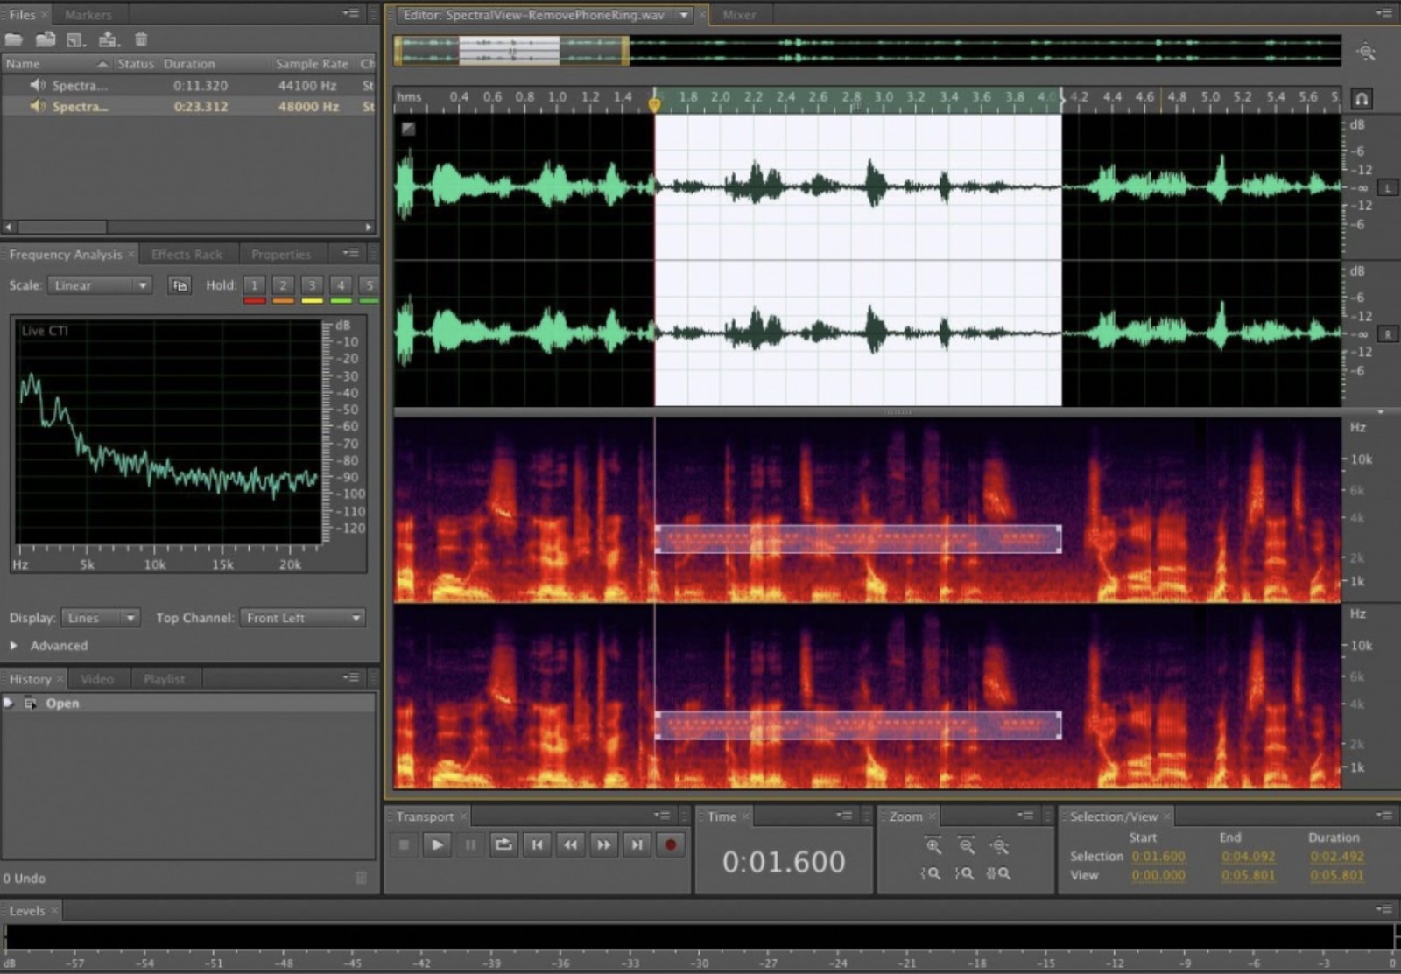Click the Selection Start value 0:01.600
Screen dimensions: 1401x974
click(1158, 857)
